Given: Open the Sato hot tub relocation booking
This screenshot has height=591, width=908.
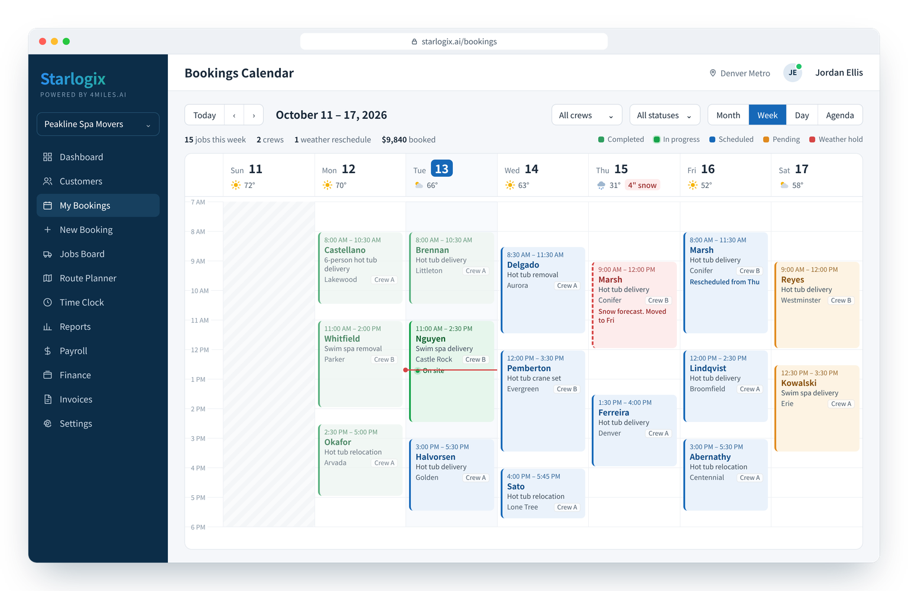Looking at the screenshot, I should coord(543,493).
